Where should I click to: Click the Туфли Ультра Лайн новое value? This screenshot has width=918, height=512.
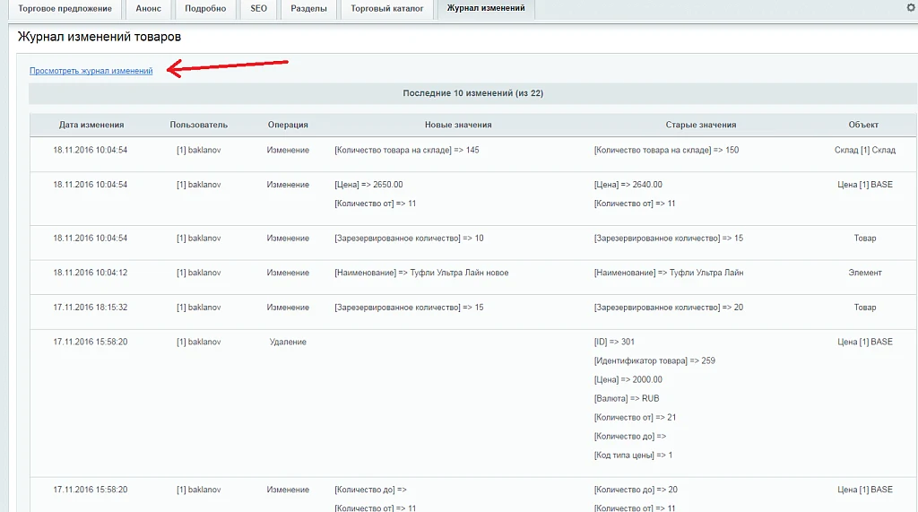[459, 273]
